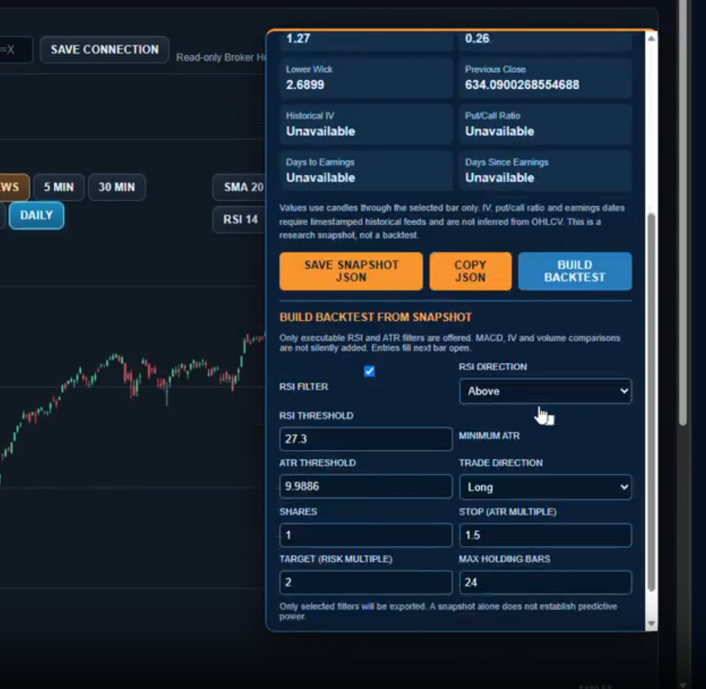
Task: Toggle the RSI 14 indicator
Action: (x=240, y=220)
